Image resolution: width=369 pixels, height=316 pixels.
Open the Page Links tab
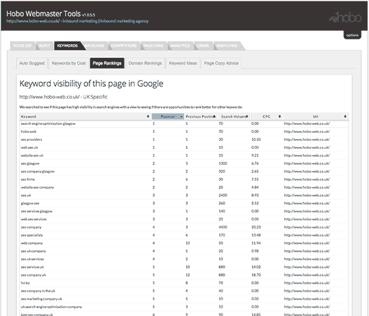tap(154, 45)
